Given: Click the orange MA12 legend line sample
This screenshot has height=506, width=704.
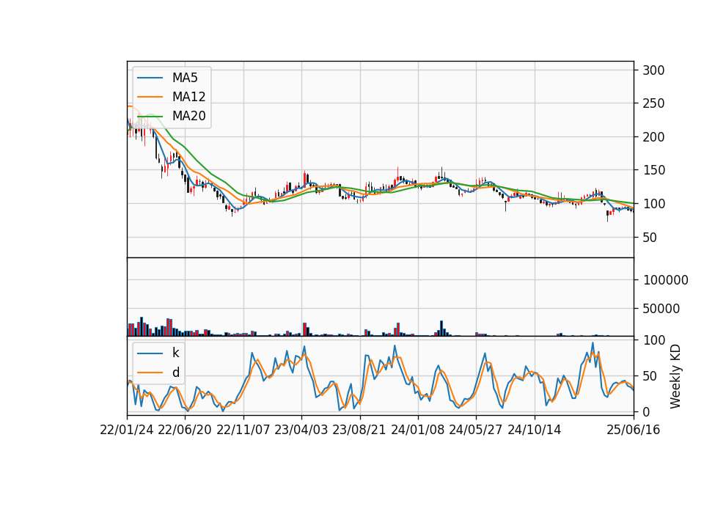Looking at the screenshot, I should point(150,97).
